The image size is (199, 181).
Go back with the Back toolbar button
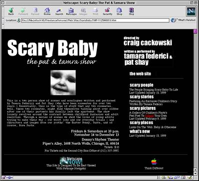(11, 11)
